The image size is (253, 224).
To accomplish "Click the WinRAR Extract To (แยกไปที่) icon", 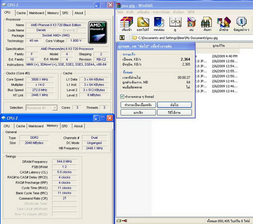I will 143,24.
